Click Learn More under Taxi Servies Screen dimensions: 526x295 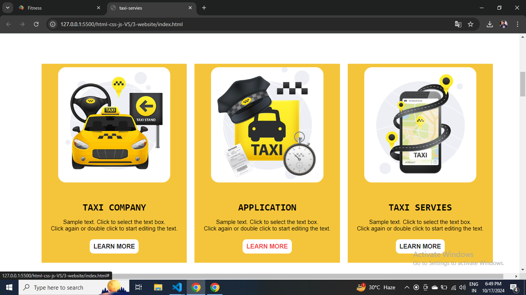point(420,246)
